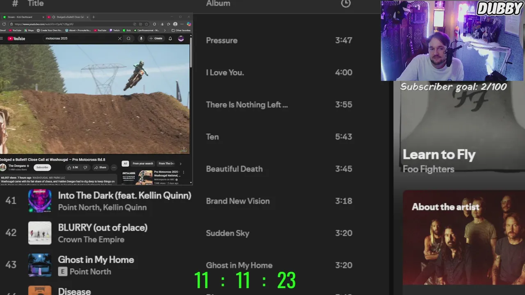Open the Point North, Kellin Quinn artist link

pyautogui.click(x=102, y=207)
